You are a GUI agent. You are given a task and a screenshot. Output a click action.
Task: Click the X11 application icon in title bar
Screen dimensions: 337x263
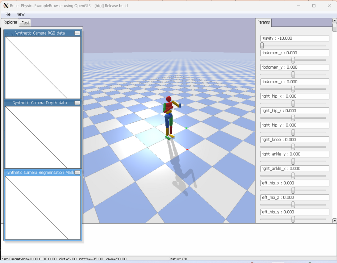point(6,6)
